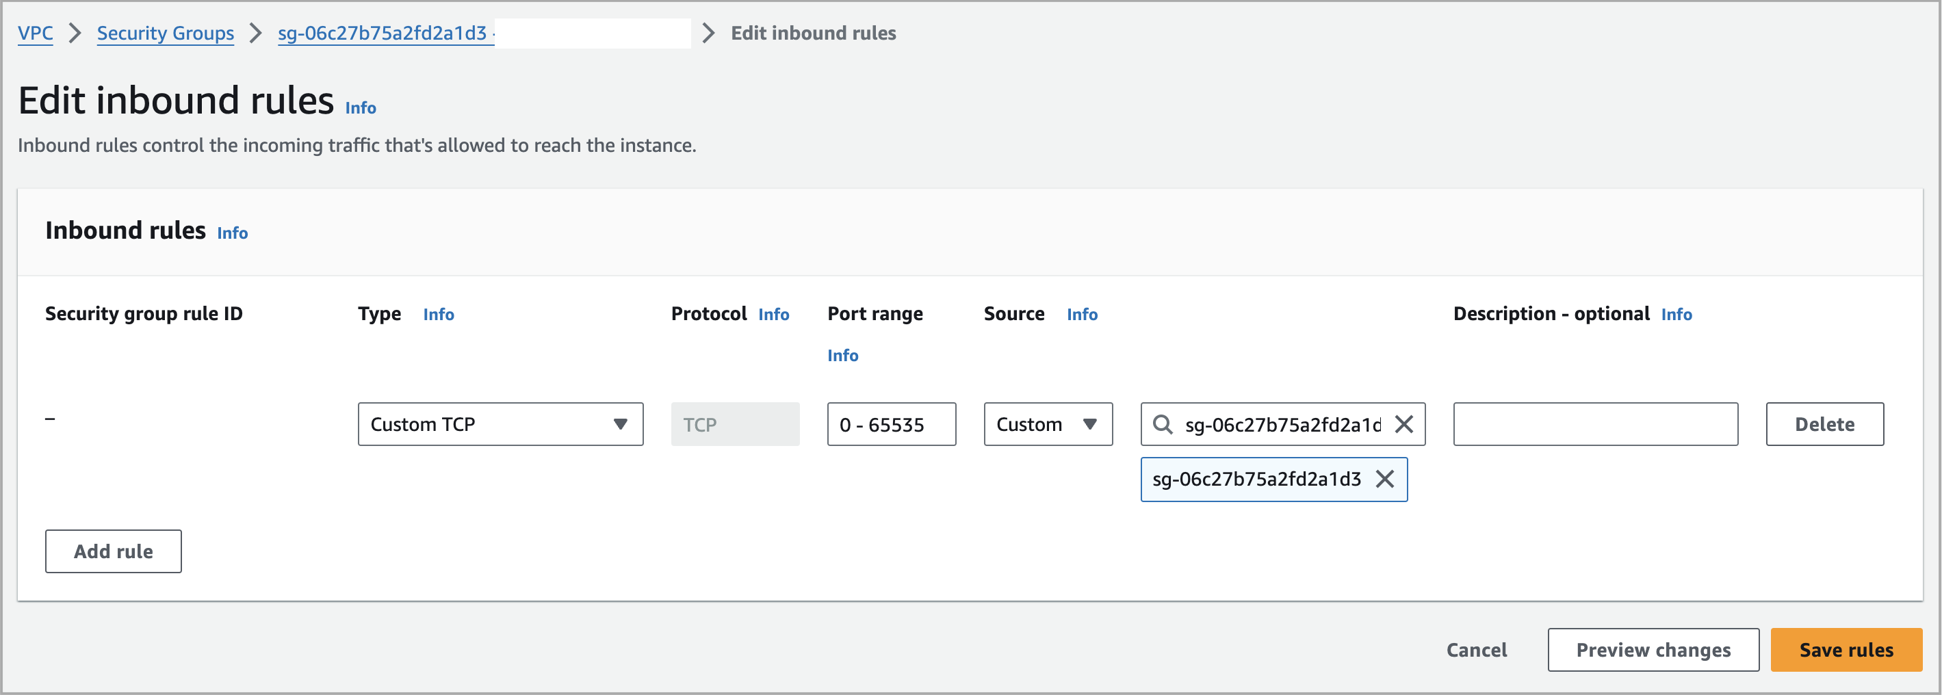Image resolution: width=1942 pixels, height=695 pixels.
Task: Cancel editing inbound rules
Action: (1475, 650)
